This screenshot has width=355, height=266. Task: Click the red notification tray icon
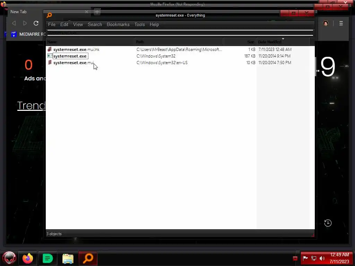pyautogui.click(x=295, y=258)
